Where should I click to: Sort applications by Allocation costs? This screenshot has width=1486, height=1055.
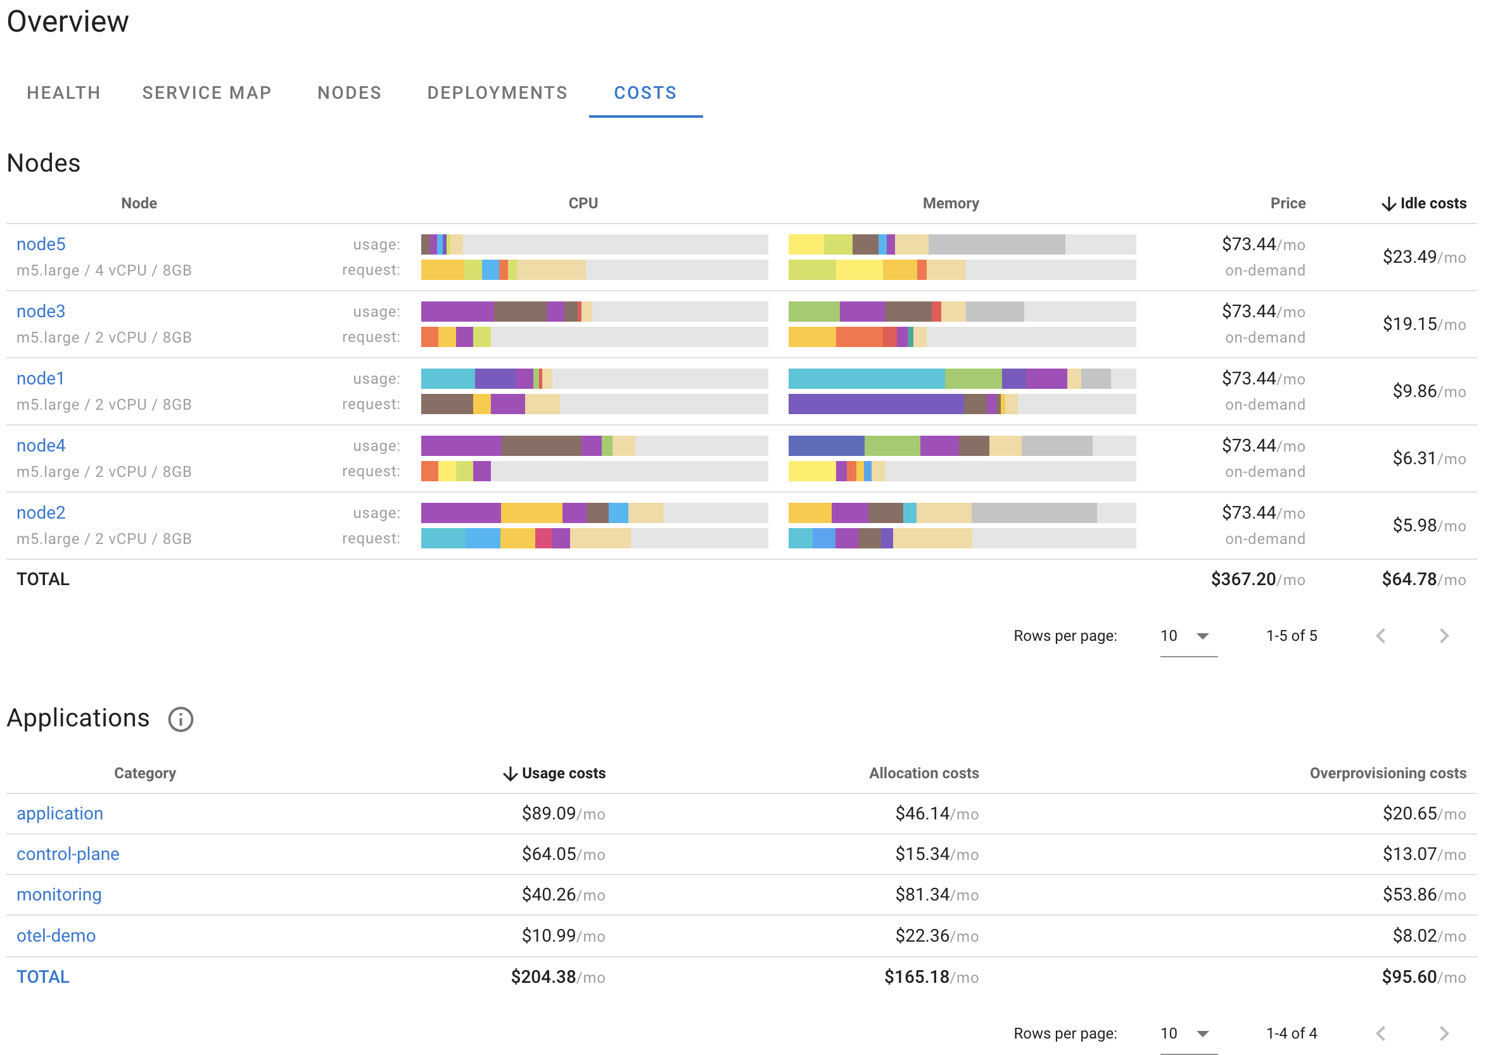pos(924,773)
